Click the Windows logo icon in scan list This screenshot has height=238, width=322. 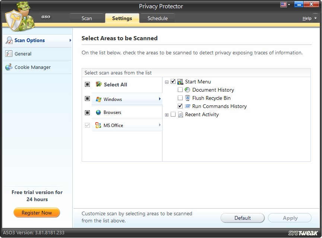[x=98, y=98]
